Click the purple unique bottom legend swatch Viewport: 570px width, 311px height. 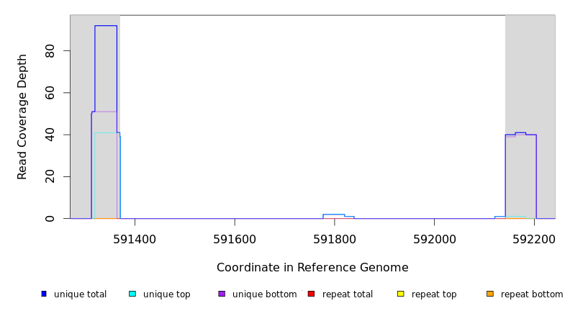pos(222,294)
